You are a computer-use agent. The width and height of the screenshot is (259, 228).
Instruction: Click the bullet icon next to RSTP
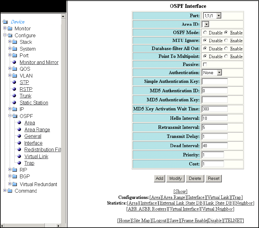click(x=14, y=89)
